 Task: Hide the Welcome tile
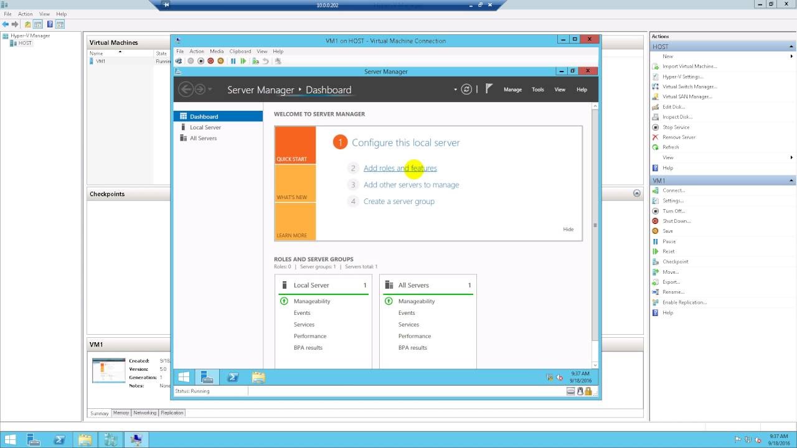[568, 229]
